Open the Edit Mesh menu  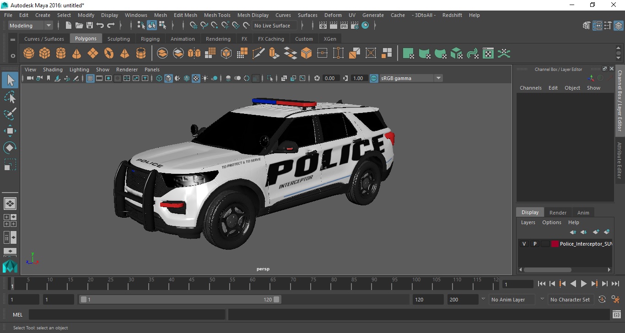coord(185,15)
